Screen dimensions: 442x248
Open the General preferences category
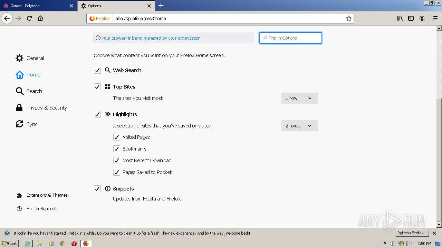tap(30, 58)
